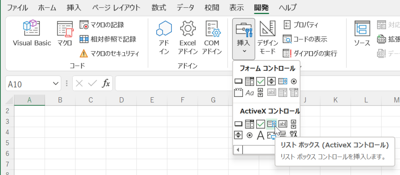Expand the Name Box dropdown
This screenshot has height=175, width=400.
[x=55, y=84]
